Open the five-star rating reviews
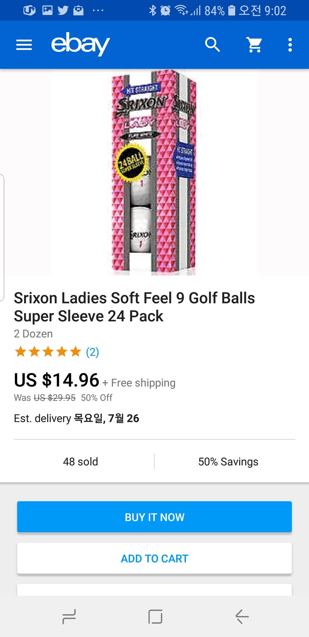The image size is (309, 637). [48, 351]
